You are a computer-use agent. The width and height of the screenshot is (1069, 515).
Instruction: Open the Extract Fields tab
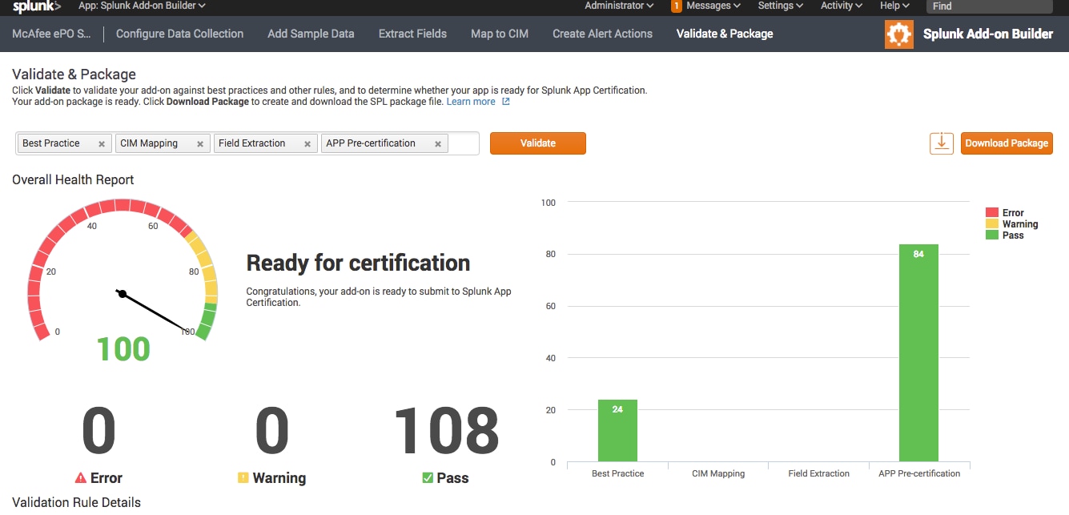tap(412, 34)
